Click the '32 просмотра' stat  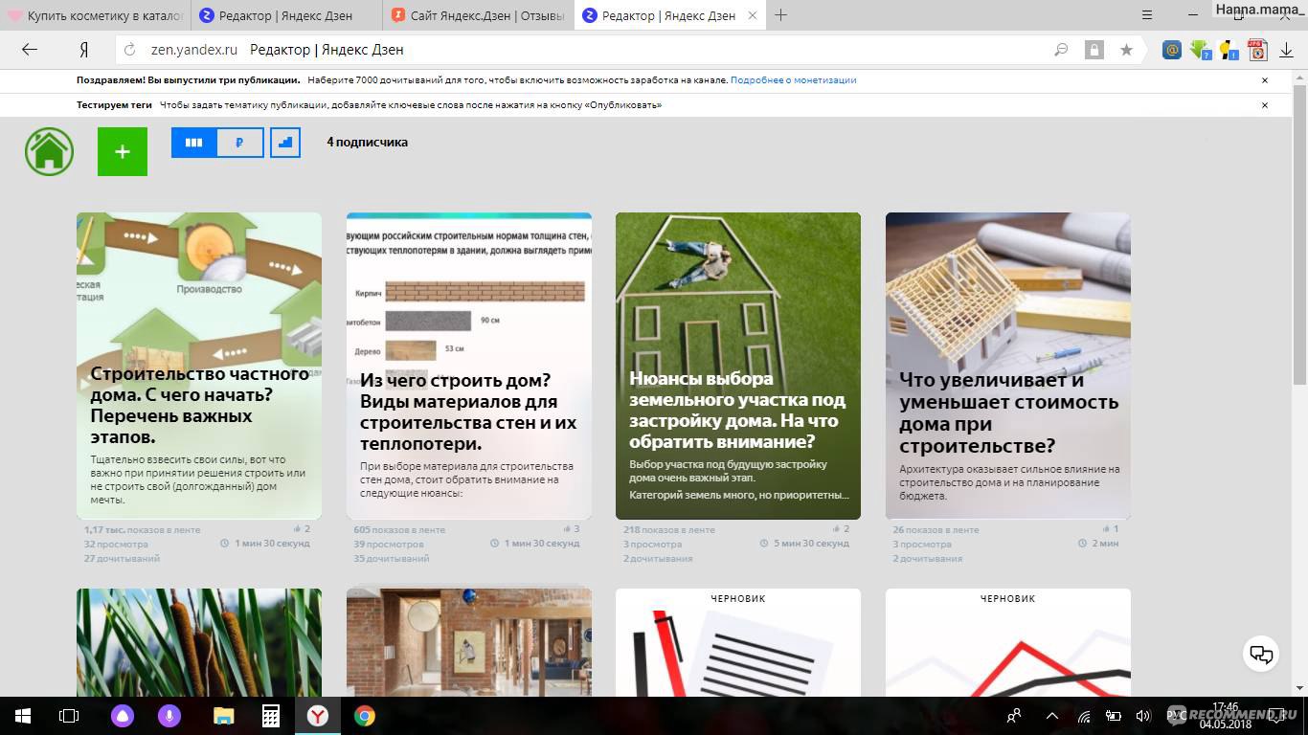point(116,544)
